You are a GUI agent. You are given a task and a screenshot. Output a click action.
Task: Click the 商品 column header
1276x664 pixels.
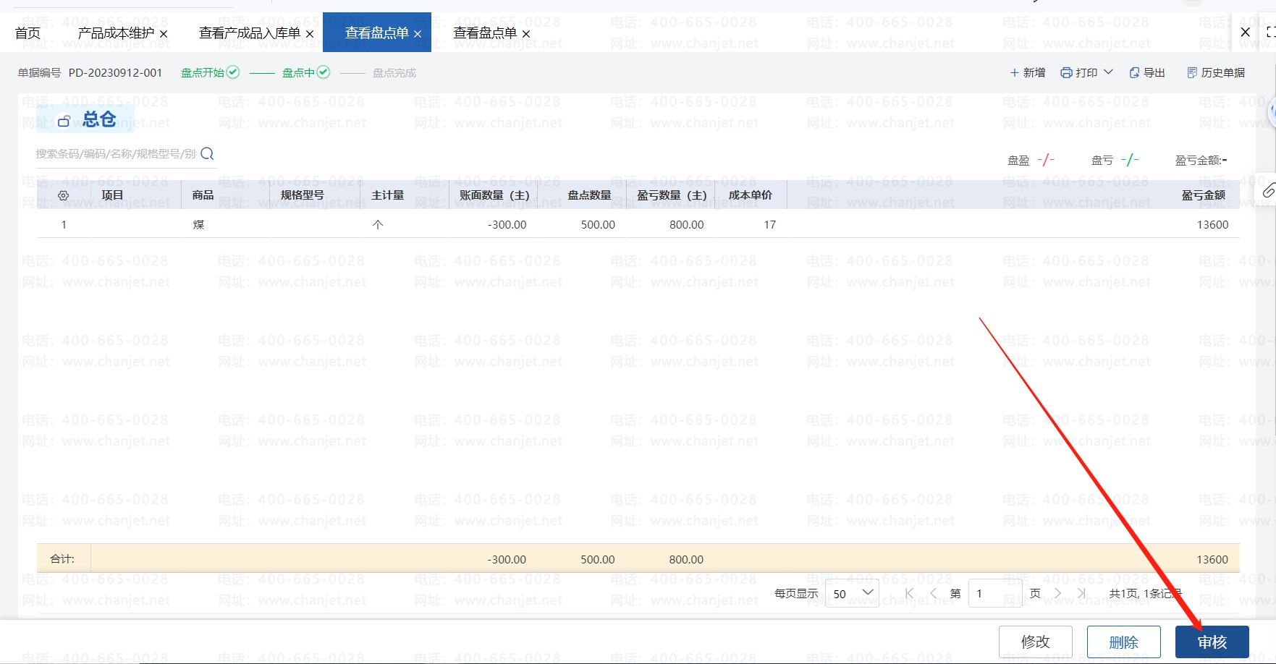click(x=203, y=195)
